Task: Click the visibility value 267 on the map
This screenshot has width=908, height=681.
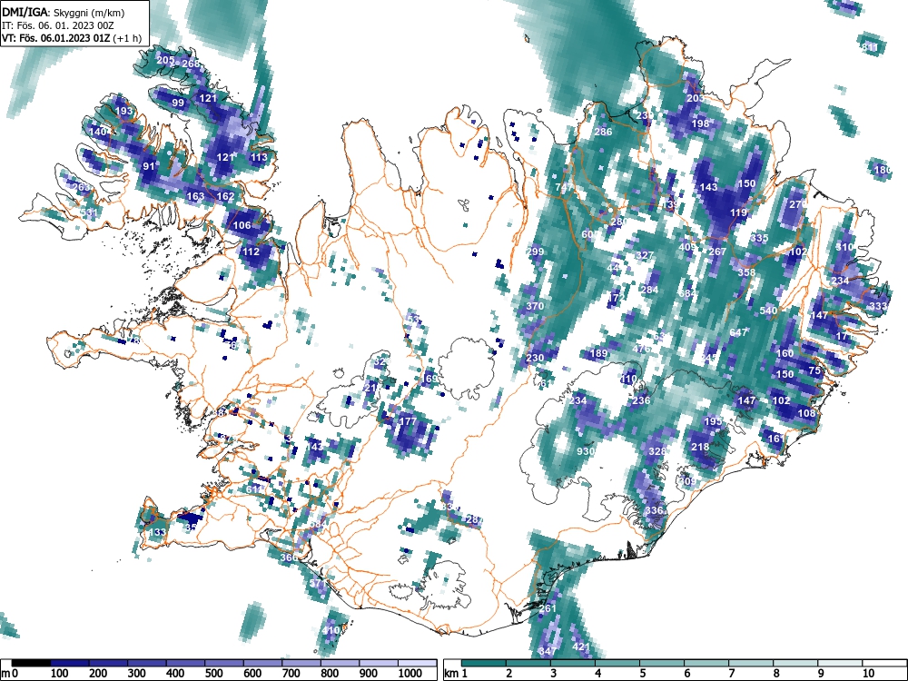Action: click(717, 252)
